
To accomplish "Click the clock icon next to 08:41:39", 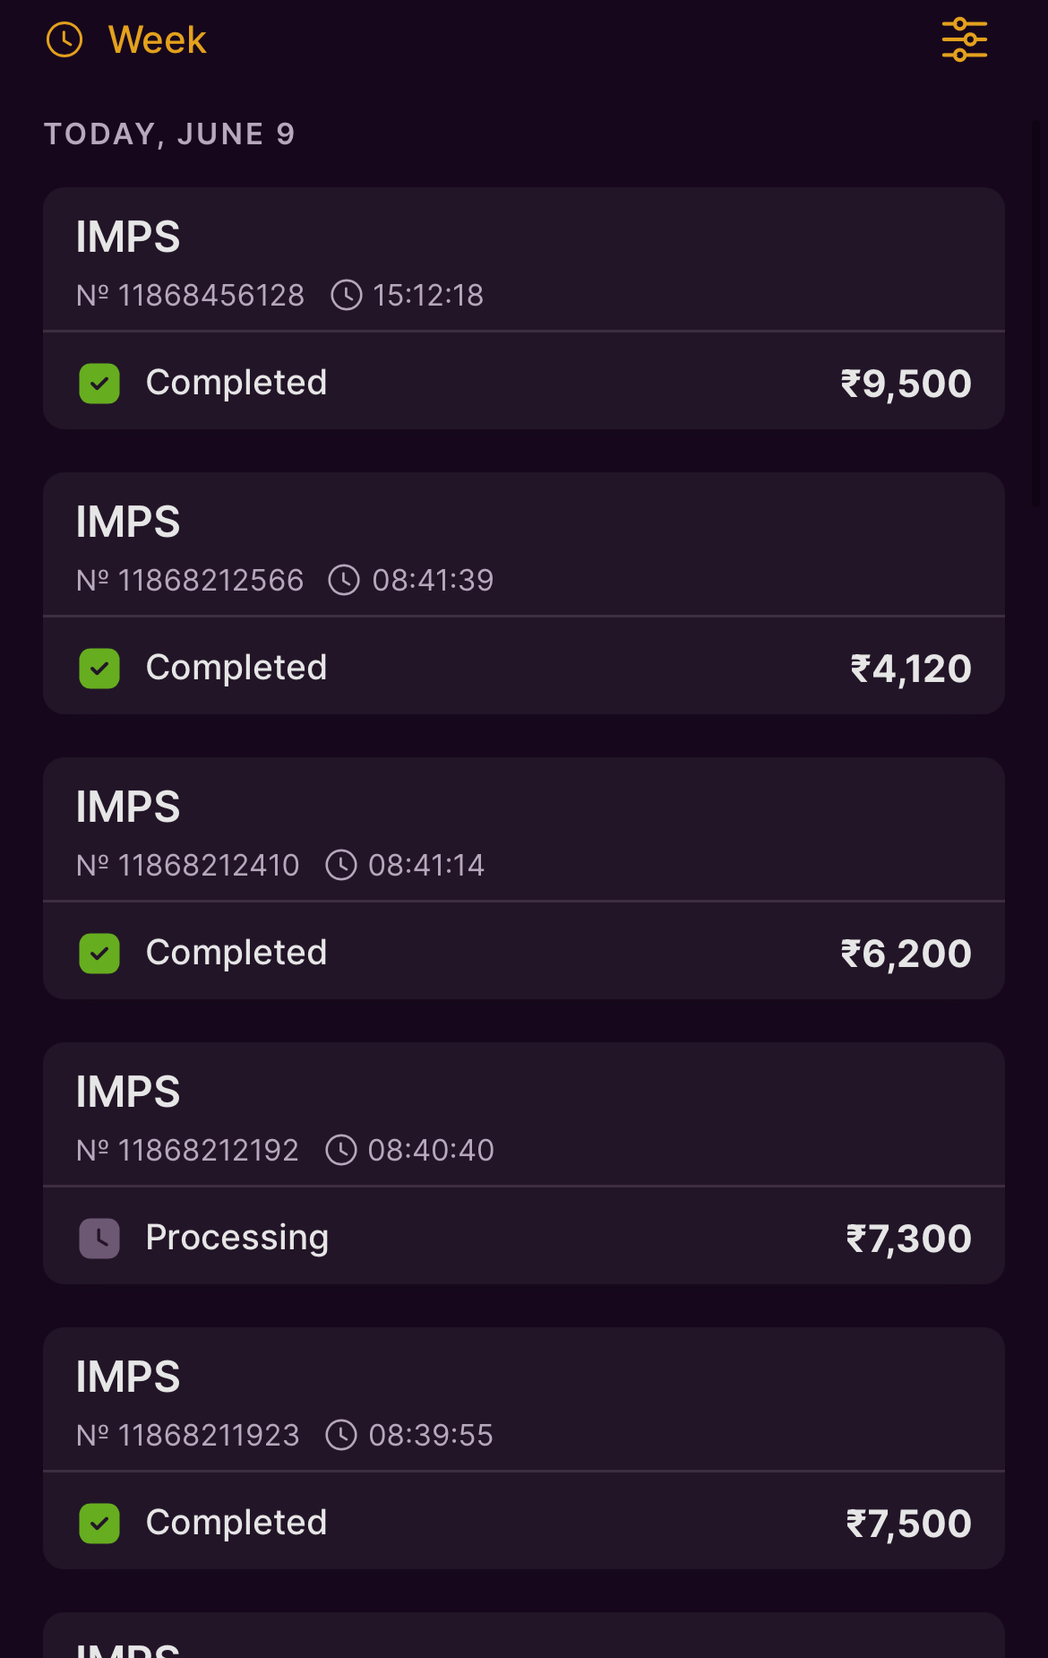I will click(x=344, y=580).
